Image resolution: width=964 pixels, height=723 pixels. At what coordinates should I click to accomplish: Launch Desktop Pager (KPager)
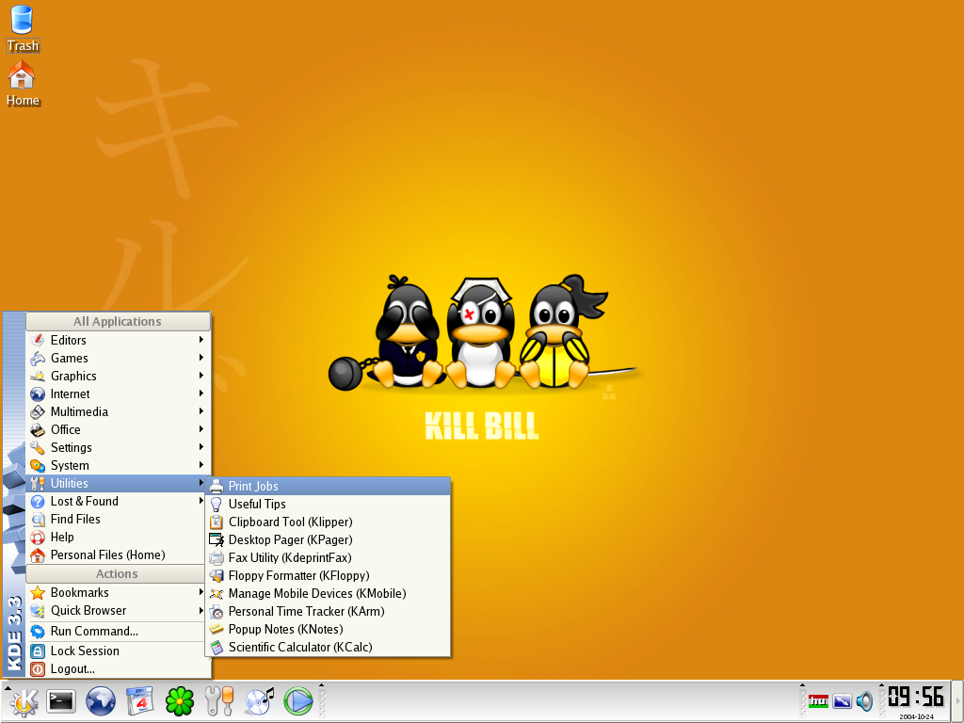click(x=329, y=539)
